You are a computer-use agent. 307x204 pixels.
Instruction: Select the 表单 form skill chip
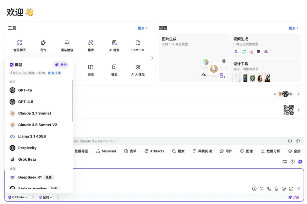(x=130, y=151)
